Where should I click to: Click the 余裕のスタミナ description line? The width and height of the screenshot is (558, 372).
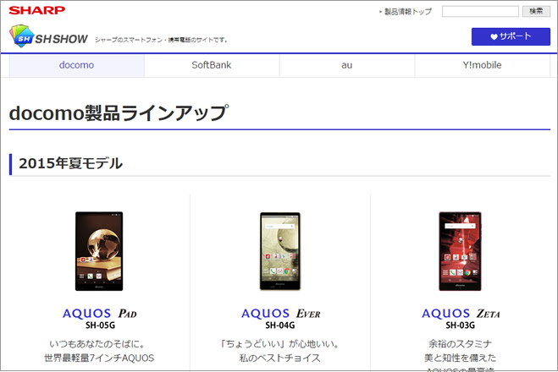pyautogui.click(x=460, y=344)
